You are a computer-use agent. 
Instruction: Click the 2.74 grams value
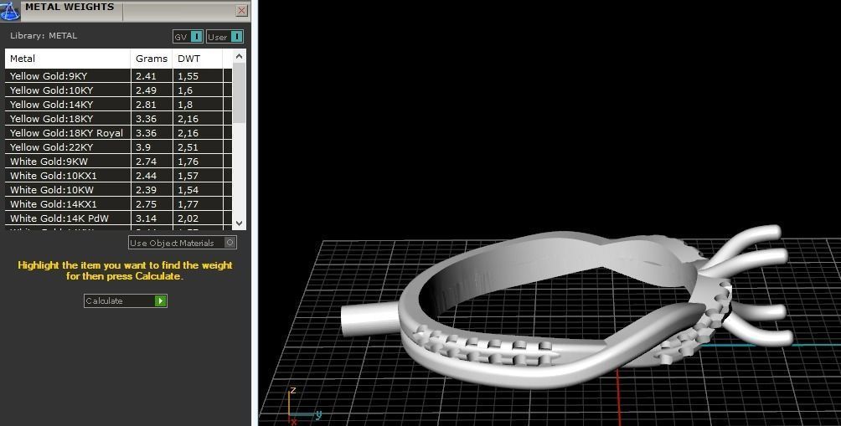pyautogui.click(x=146, y=162)
